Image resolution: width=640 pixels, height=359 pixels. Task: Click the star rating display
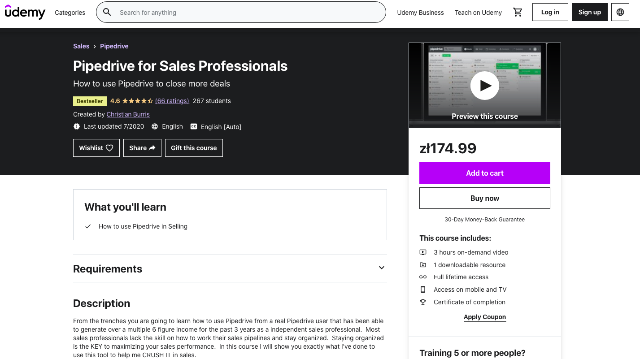(x=138, y=101)
